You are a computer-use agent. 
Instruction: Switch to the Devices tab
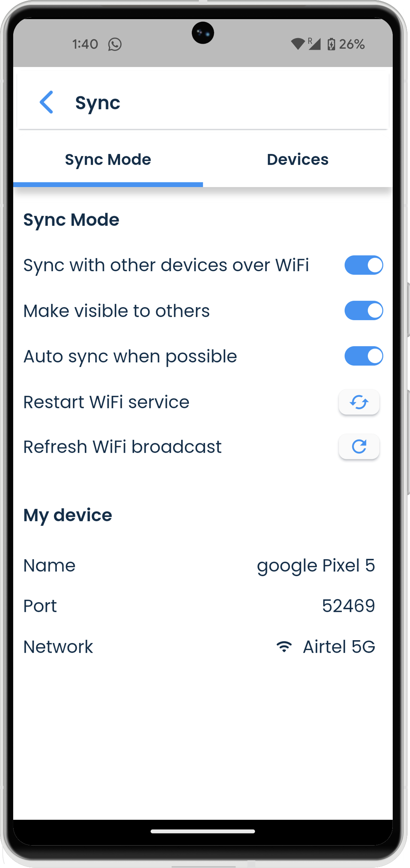[x=297, y=159]
